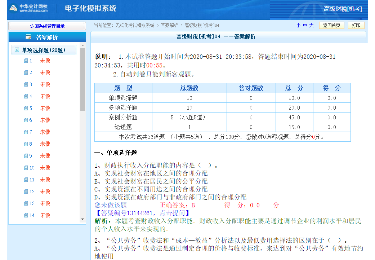Open question 2 marked 未做
Screen dimensions: 375x260
click(45, 72)
